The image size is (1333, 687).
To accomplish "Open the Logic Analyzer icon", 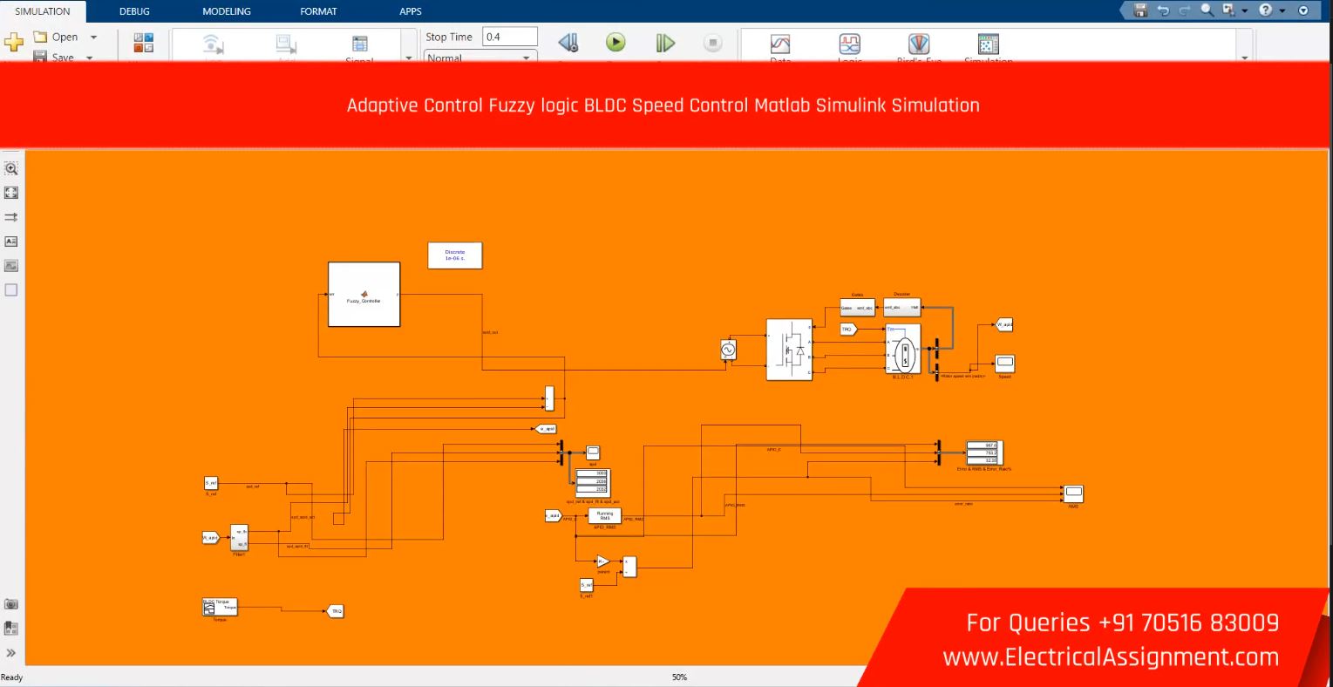I will (849, 44).
